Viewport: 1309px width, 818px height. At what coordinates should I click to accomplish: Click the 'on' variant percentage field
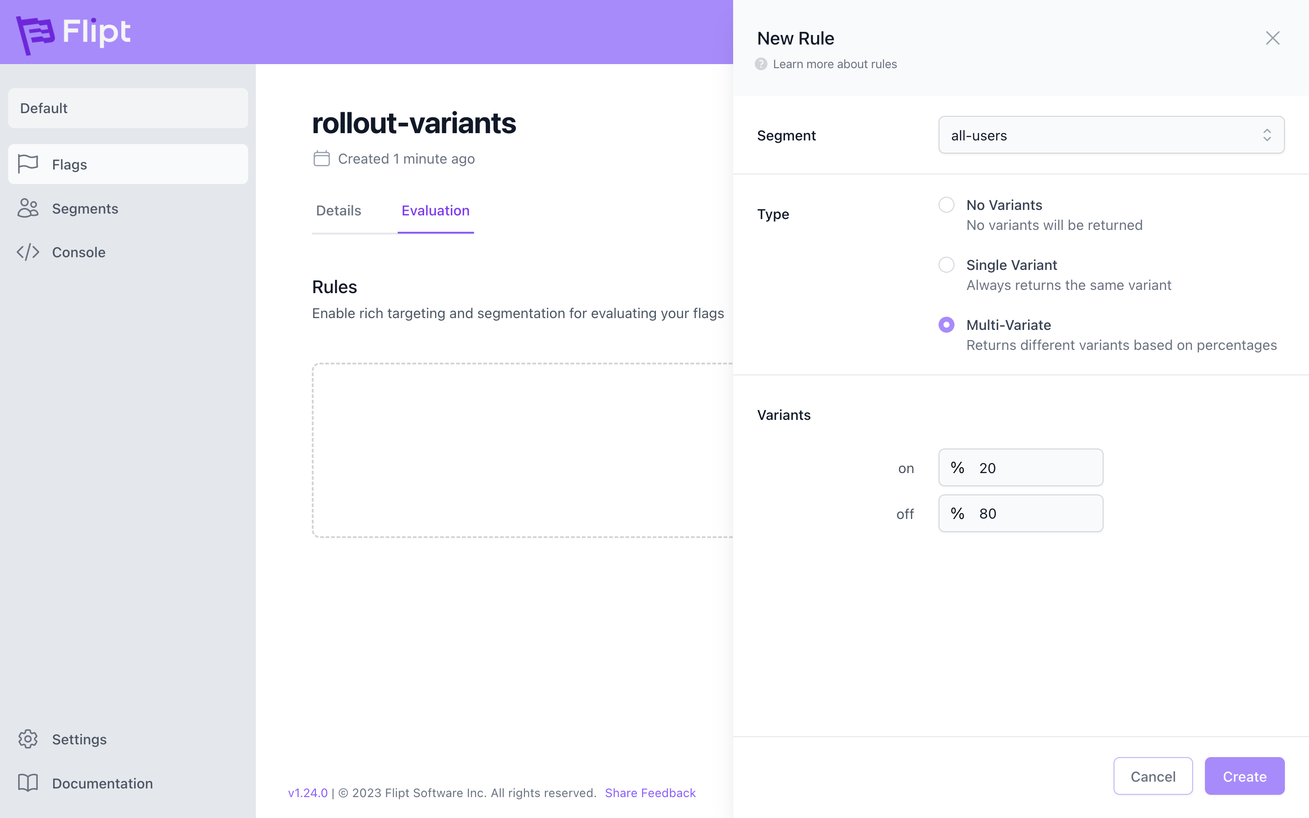pos(1021,468)
